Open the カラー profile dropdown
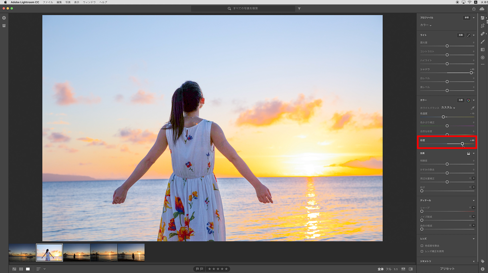 (x=426, y=25)
